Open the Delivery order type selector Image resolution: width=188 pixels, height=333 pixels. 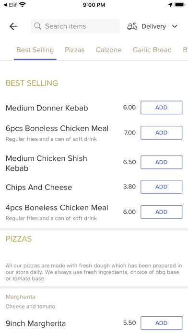point(152,26)
